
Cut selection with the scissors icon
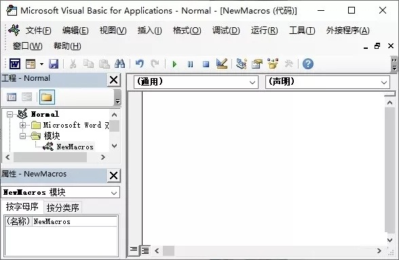pyautogui.click(x=73, y=64)
